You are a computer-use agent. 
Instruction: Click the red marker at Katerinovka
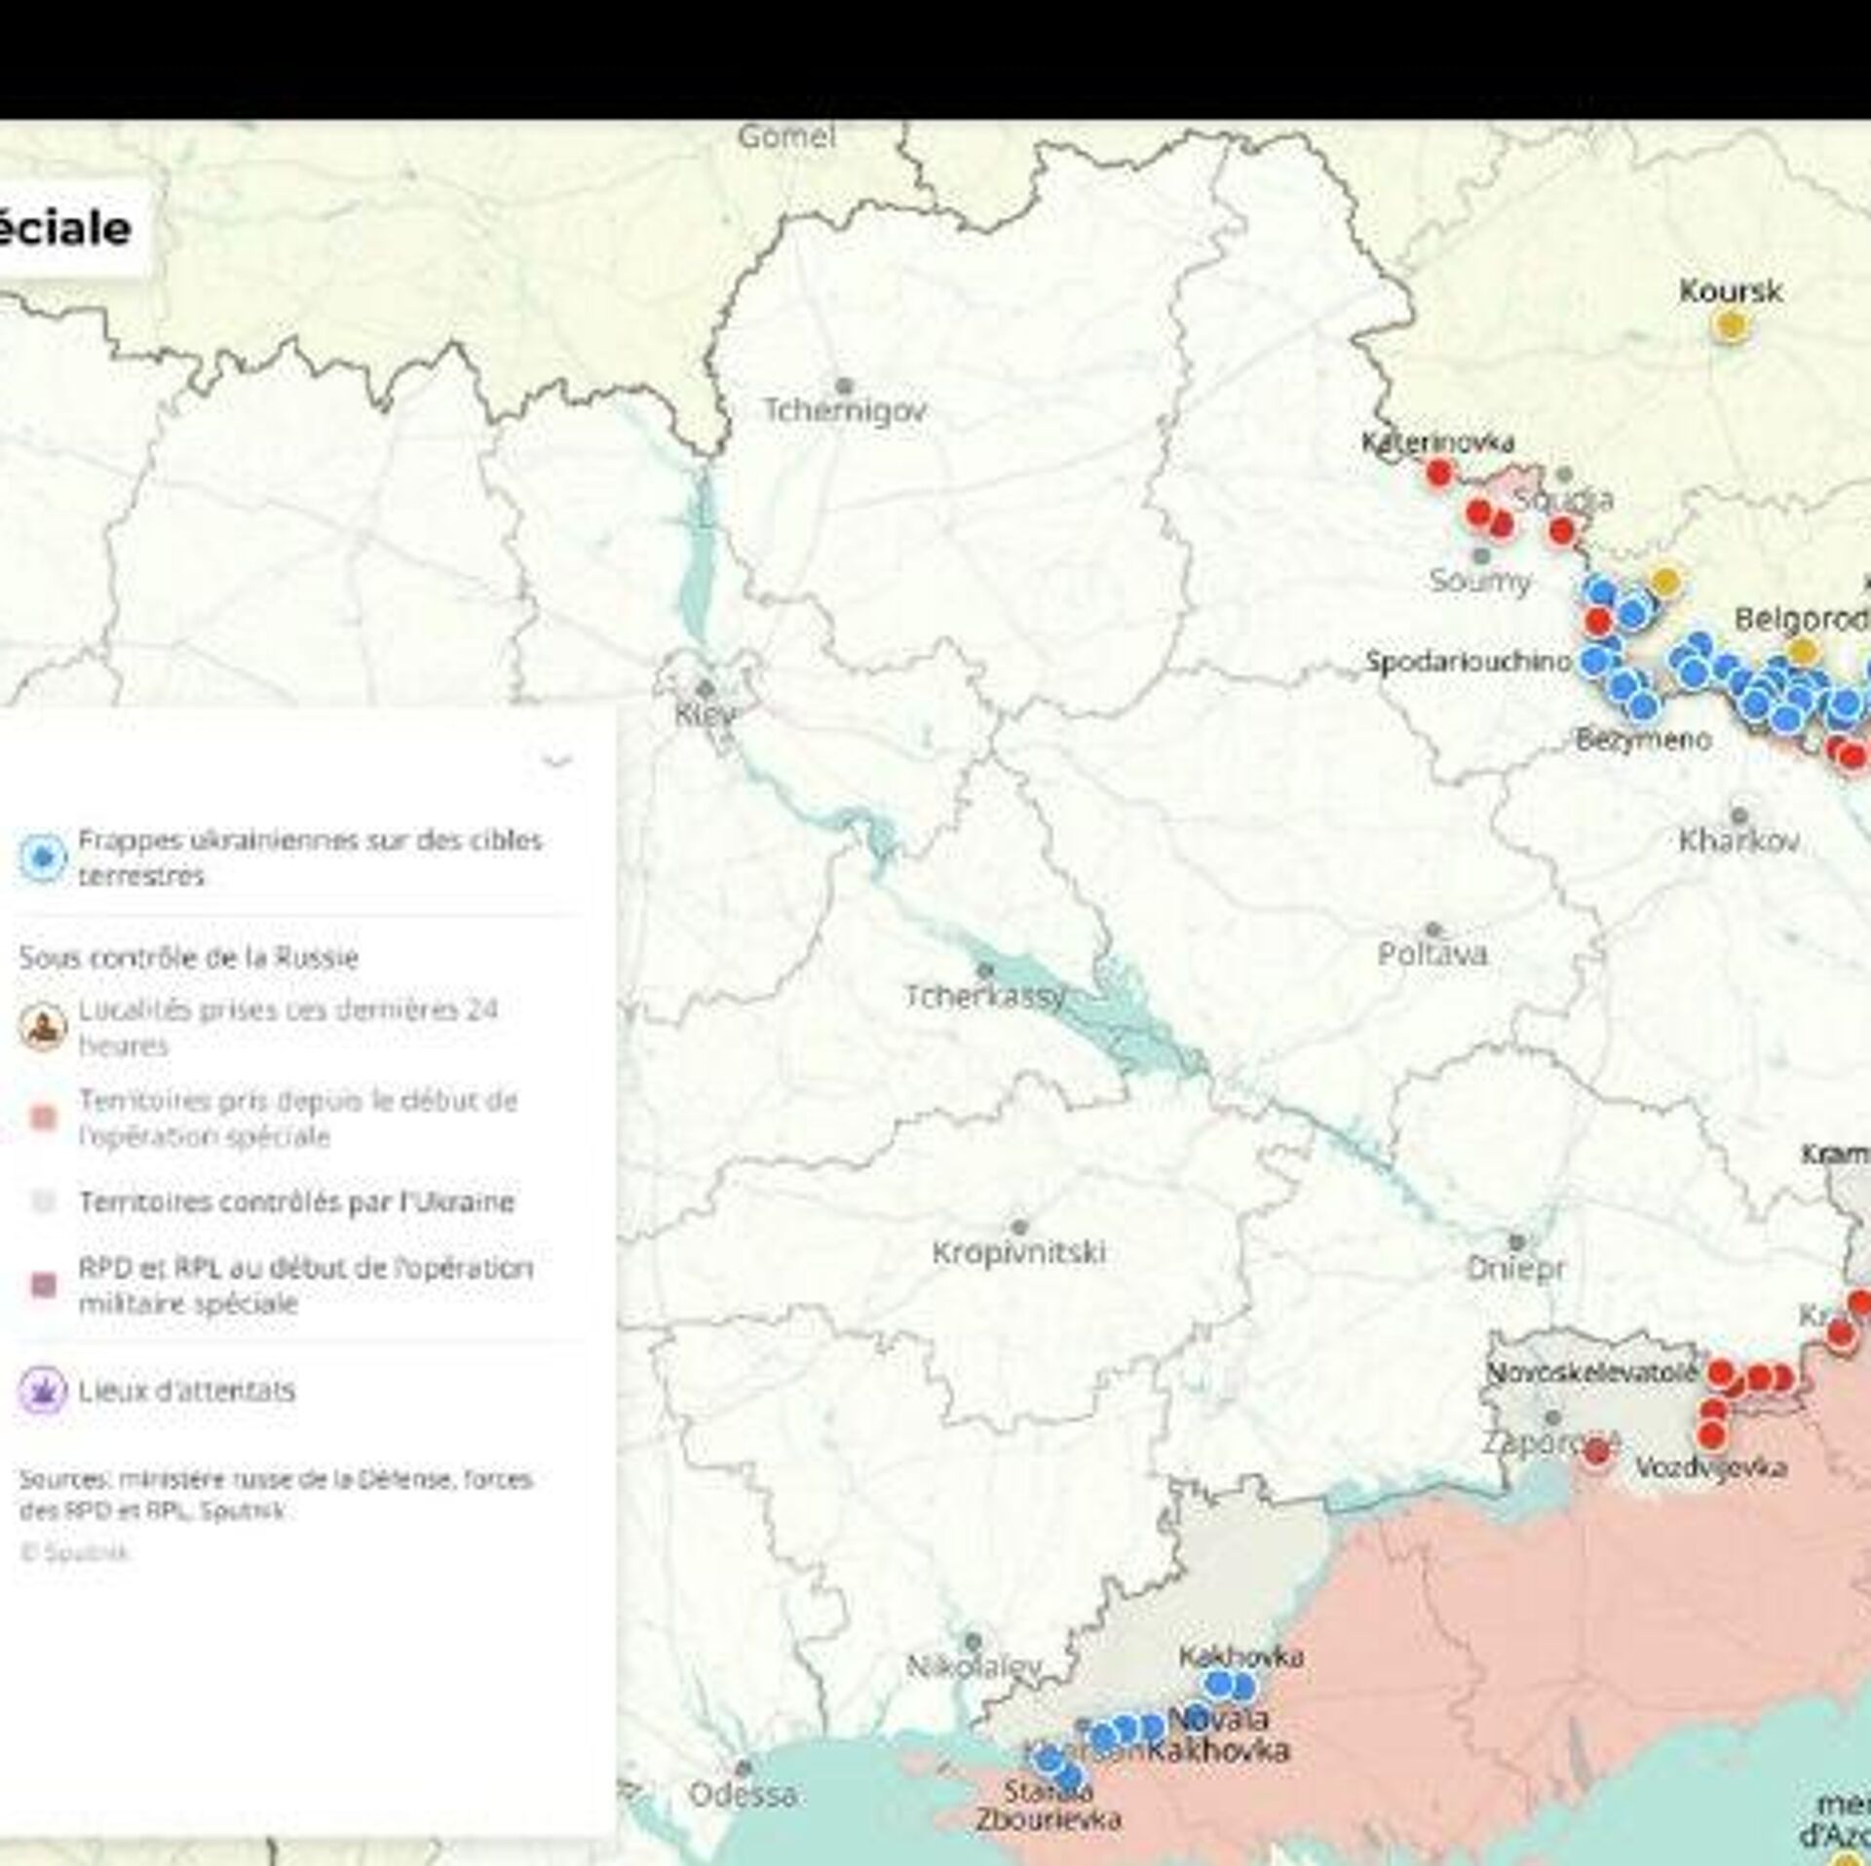point(1438,474)
